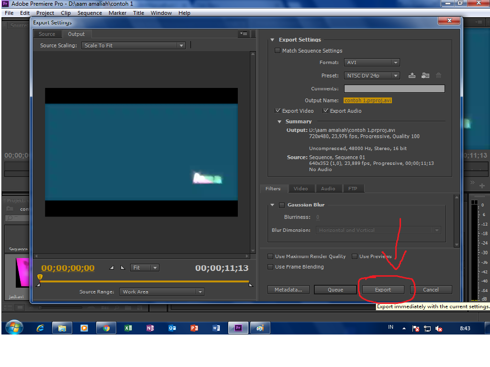Image resolution: width=490 pixels, height=367 pixels.
Task: Open the FTP tab
Action: click(x=353, y=188)
